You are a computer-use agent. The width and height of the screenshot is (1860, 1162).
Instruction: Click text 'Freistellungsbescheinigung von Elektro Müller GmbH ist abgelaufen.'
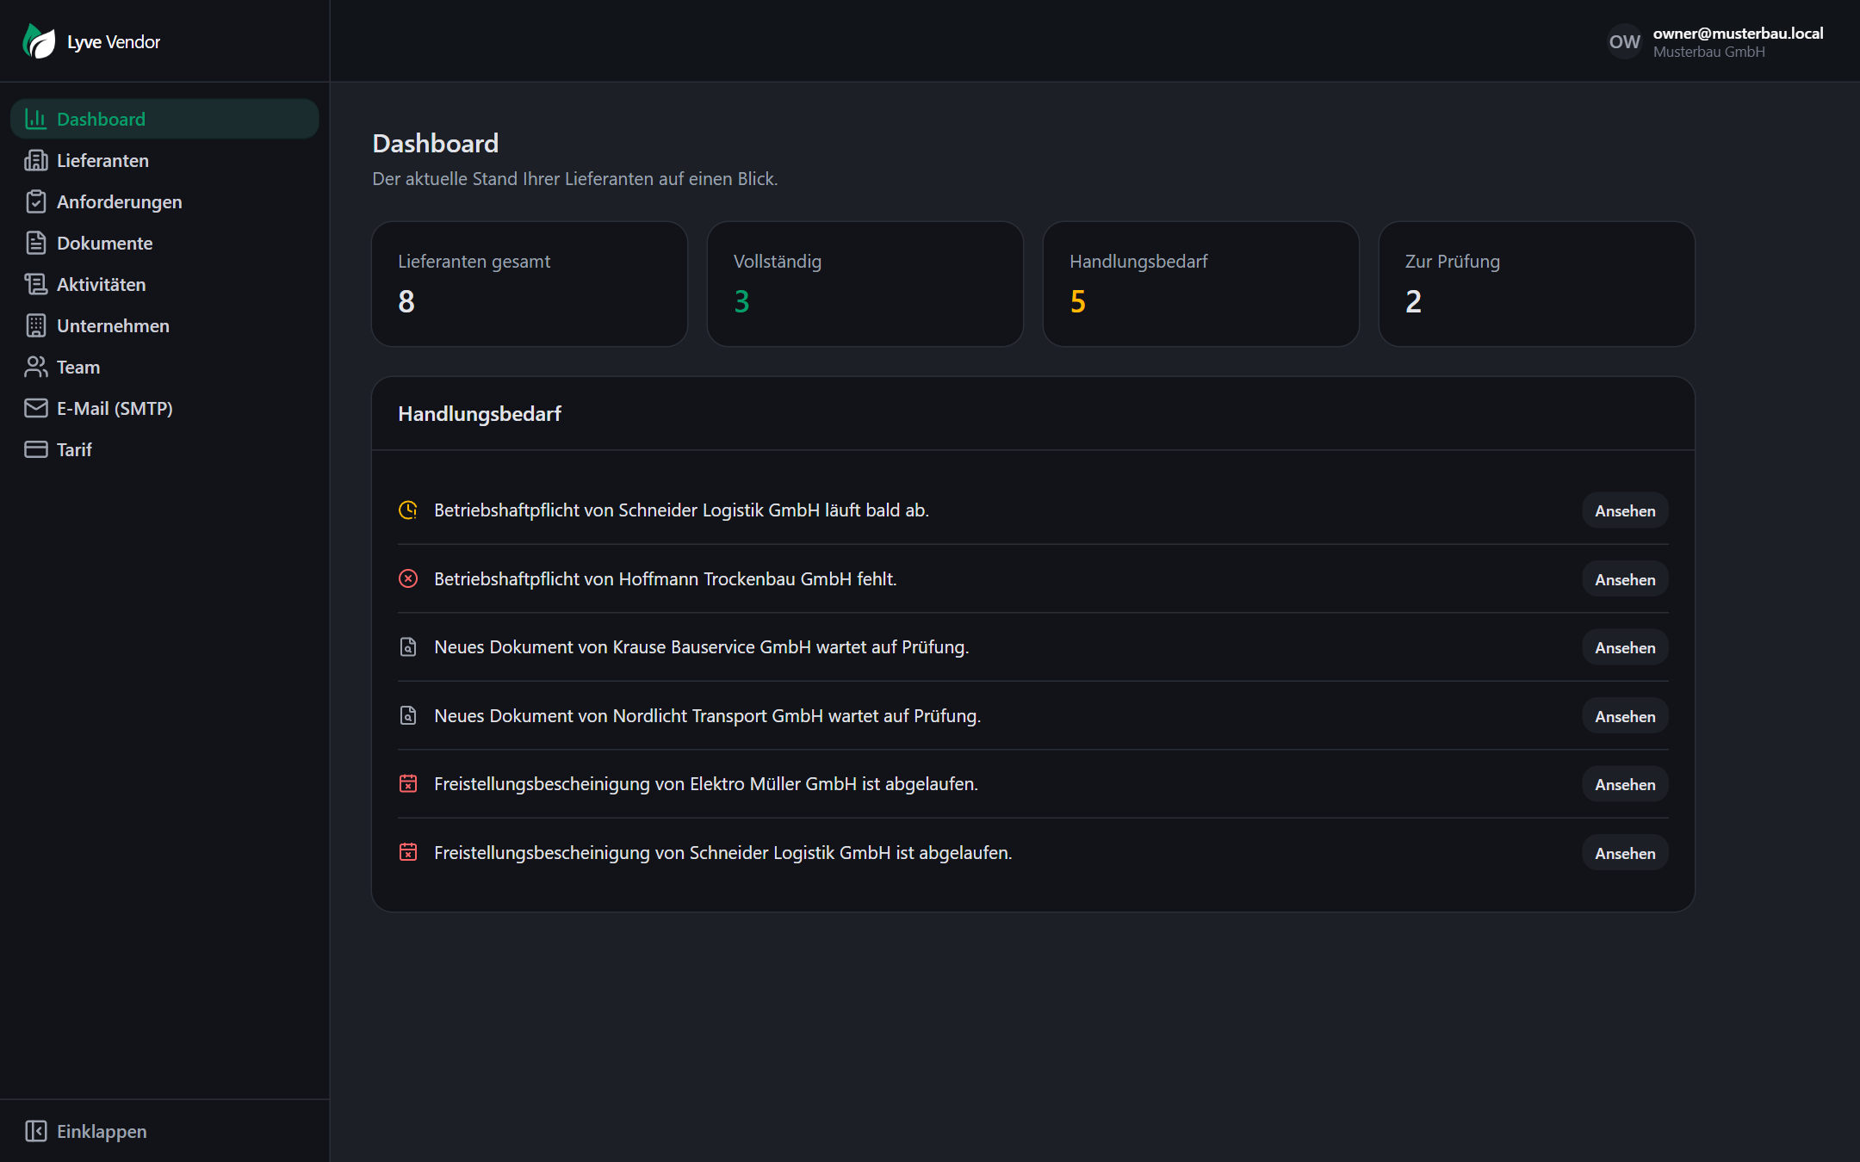click(x=706, y=784)
